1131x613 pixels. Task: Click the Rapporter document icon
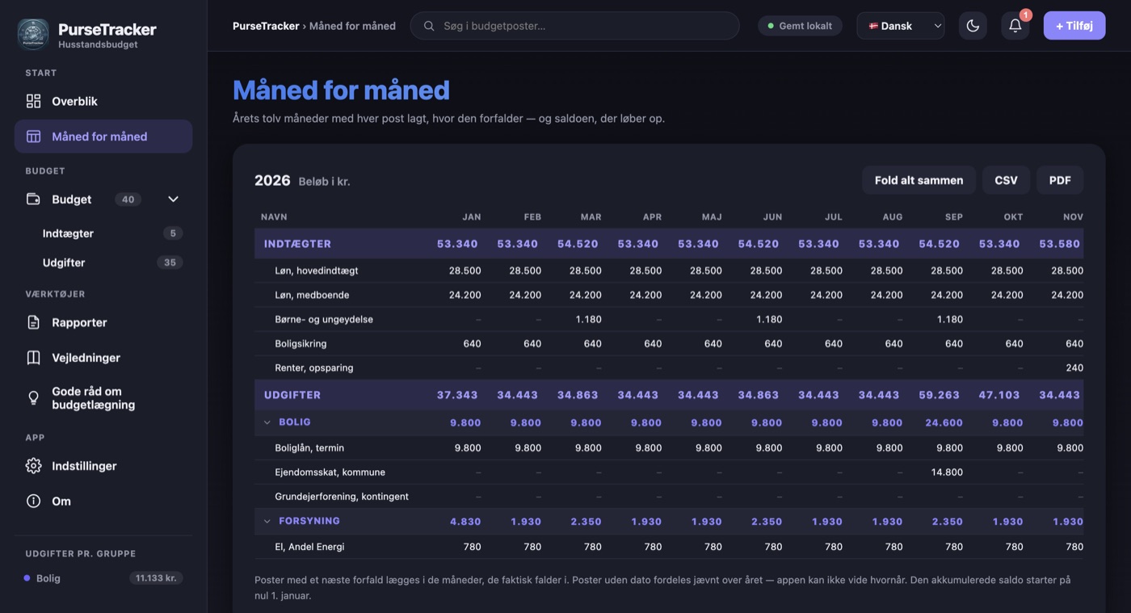pyautogui.click(x=33, y=322)
